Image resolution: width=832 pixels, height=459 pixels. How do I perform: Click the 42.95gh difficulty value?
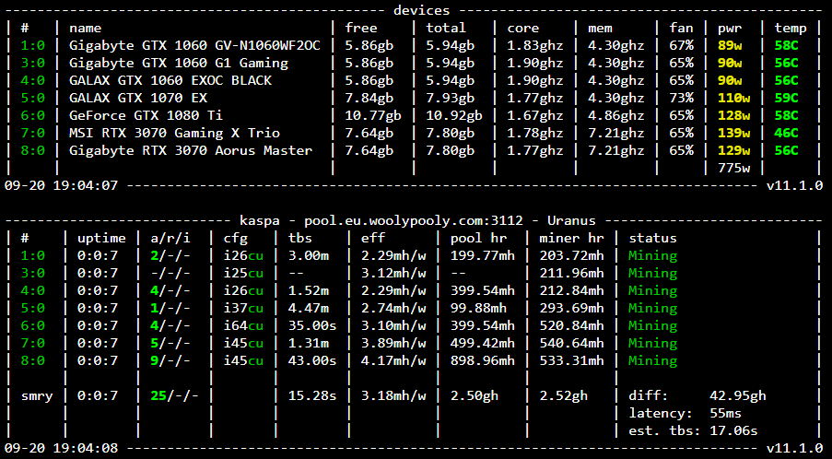pyautogui.click(x=737, y=395)
